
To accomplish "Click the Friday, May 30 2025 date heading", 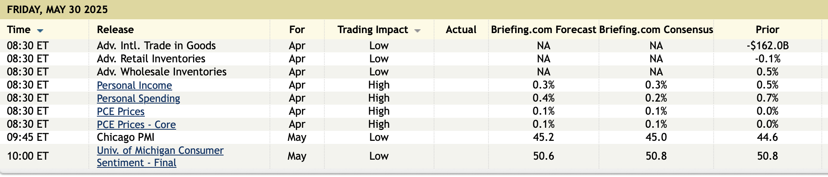I will pyautogui.click(x=57, y=10).
